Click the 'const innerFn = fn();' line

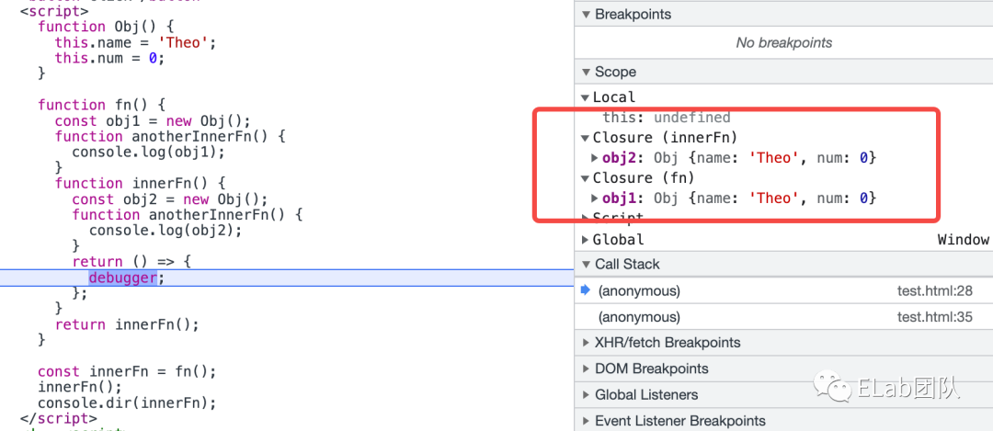[127, 371]
